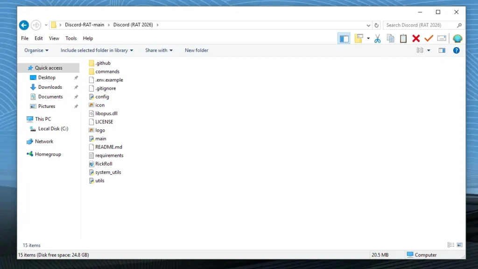Click the orange checkmark toolbar icon
Image resolution: width=478 pixels, height=269 pixels.
[x=429, y=38]
